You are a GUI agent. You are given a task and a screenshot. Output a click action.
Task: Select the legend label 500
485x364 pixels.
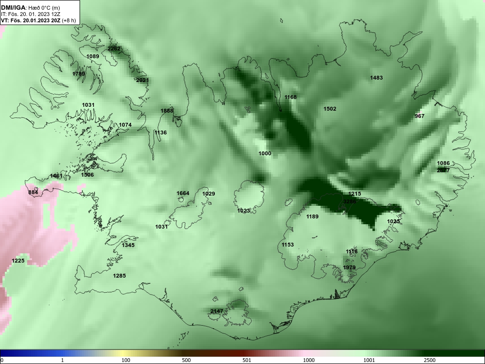pos(186,360)
